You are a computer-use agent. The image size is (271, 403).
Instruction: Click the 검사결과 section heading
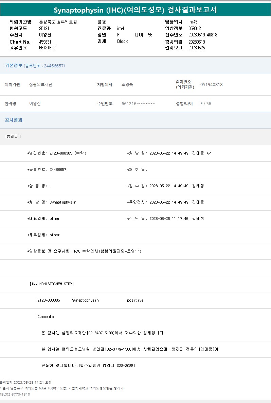pyautogui.click(x=14, y=120)
